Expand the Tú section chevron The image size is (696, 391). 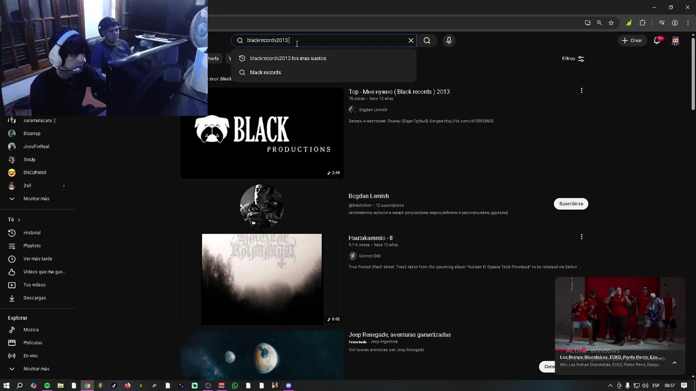click(x=18, y=219)
